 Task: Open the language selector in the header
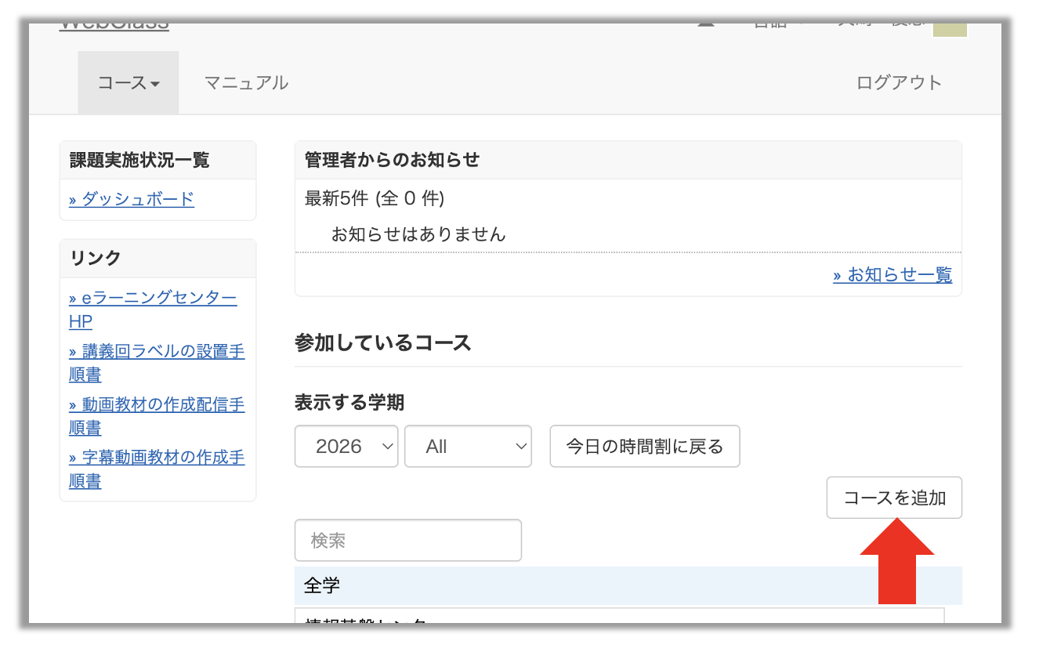tap(777, 26)
